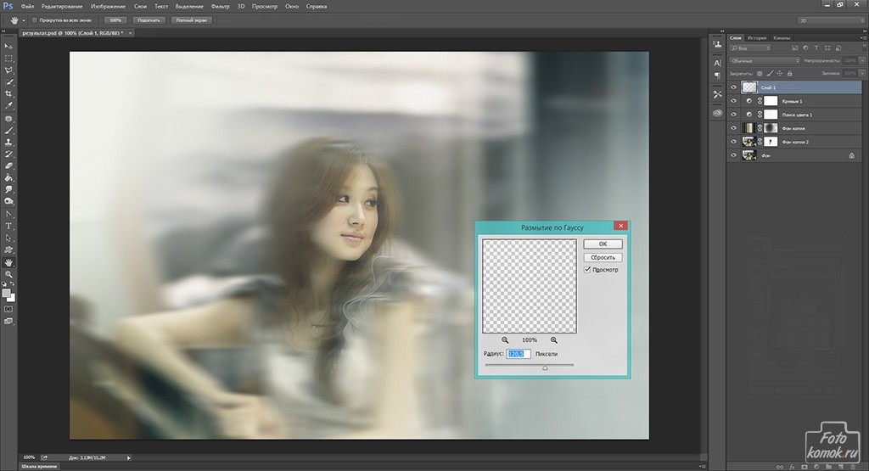Image resolution: width=869 pixels, height=471 pixels.
Task: Select the Eyedropper tool
Action: click(x=8, y=106)
